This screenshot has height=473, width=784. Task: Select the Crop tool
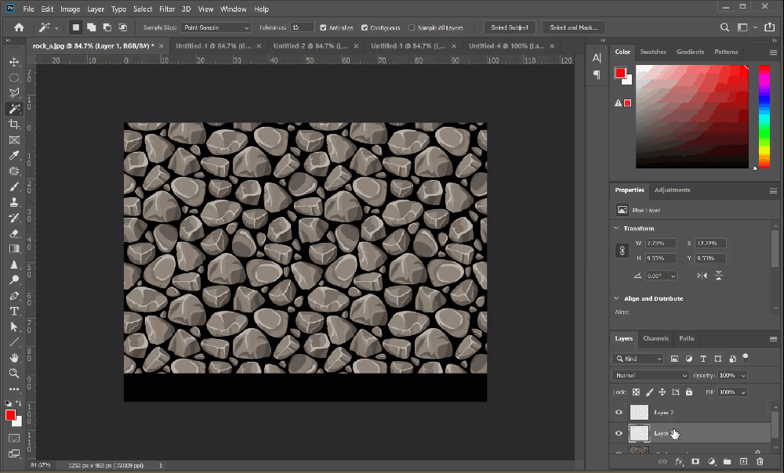pos(14,125)
